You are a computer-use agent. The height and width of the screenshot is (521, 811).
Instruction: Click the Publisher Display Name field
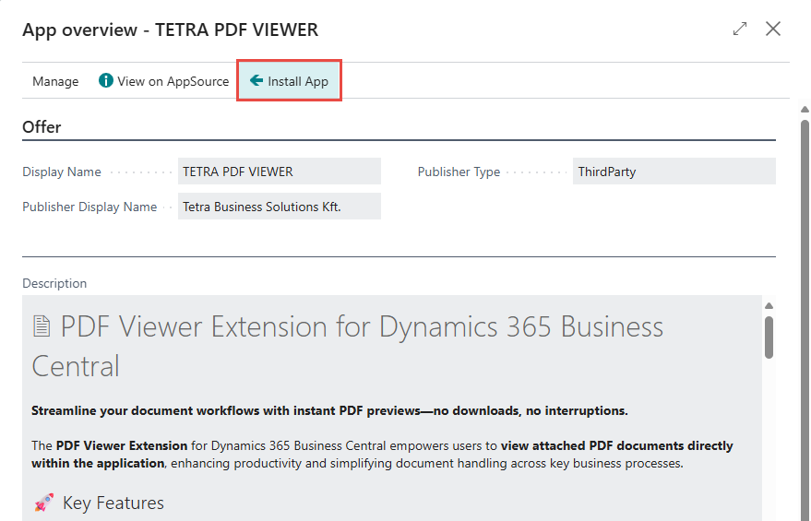click(280, 207)
